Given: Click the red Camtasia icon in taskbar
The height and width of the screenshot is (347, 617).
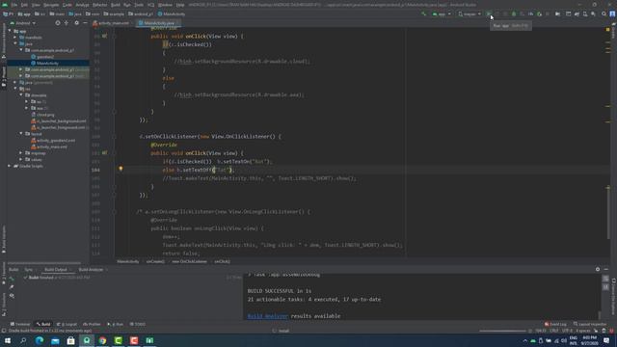Looking at the screenshot, I should (134, 340).
